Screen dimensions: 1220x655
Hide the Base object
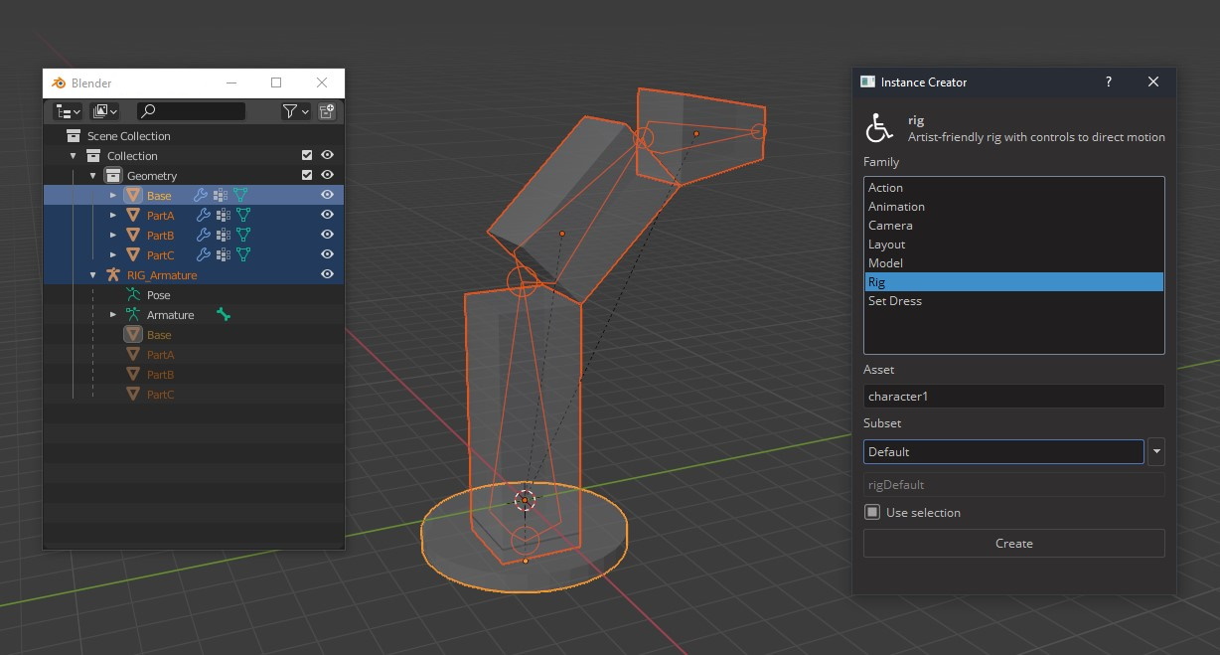(327, 195)
